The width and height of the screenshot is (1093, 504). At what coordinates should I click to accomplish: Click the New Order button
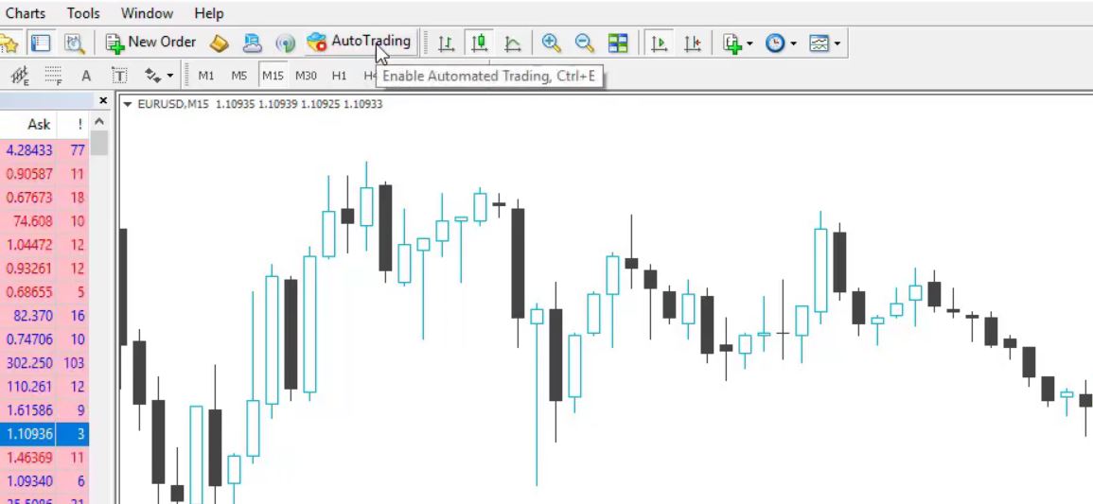[150, 43]
